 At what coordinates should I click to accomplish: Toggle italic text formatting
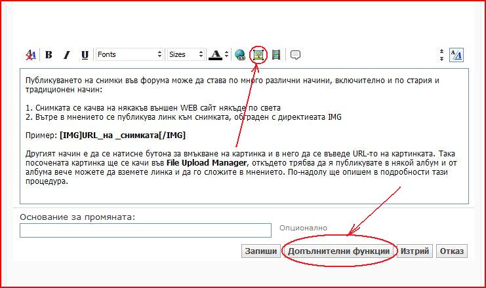(66, 55)
